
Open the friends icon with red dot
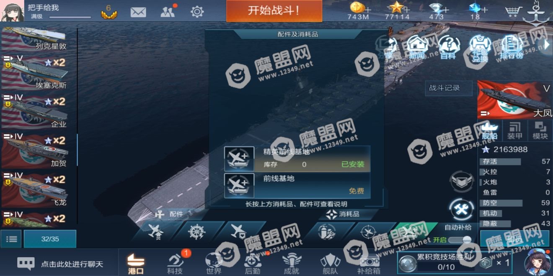168,11
